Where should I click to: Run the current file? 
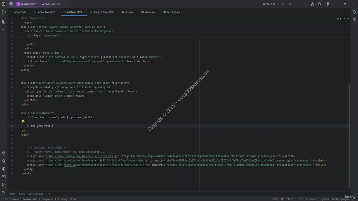283,4
